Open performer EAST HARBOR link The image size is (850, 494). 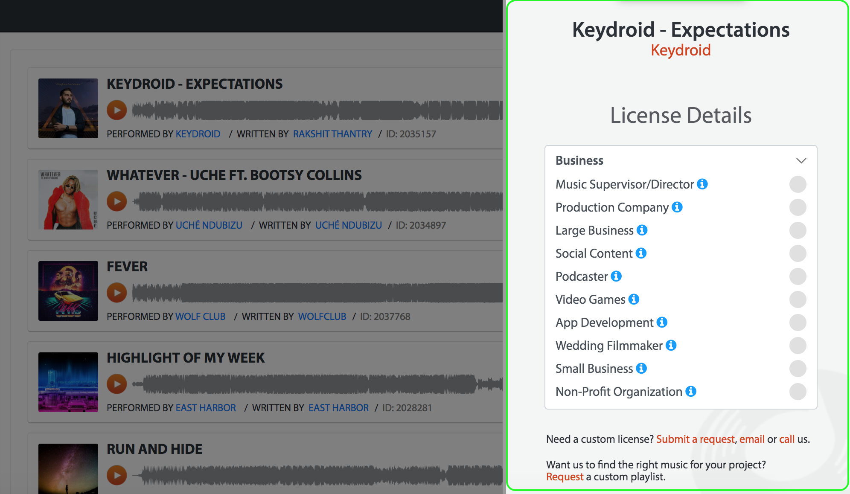coord(206,408)
